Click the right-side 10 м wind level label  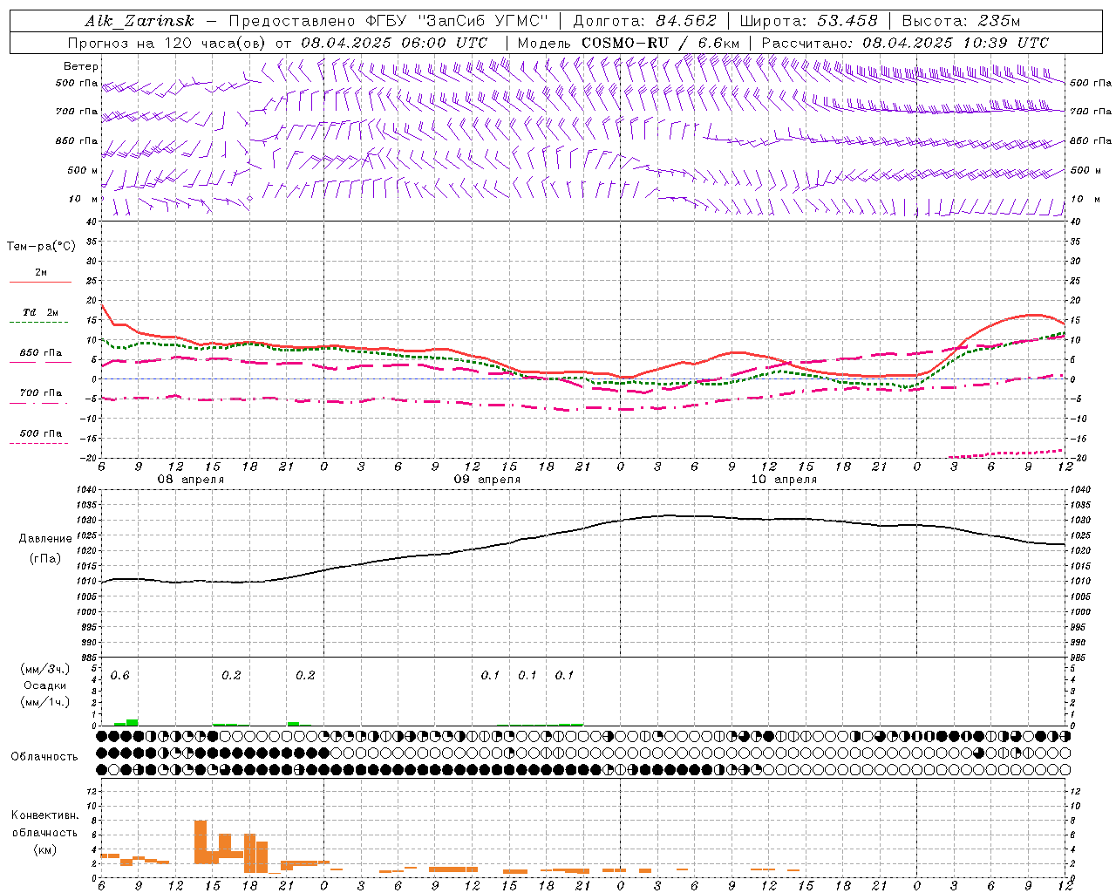point(1085,199)
